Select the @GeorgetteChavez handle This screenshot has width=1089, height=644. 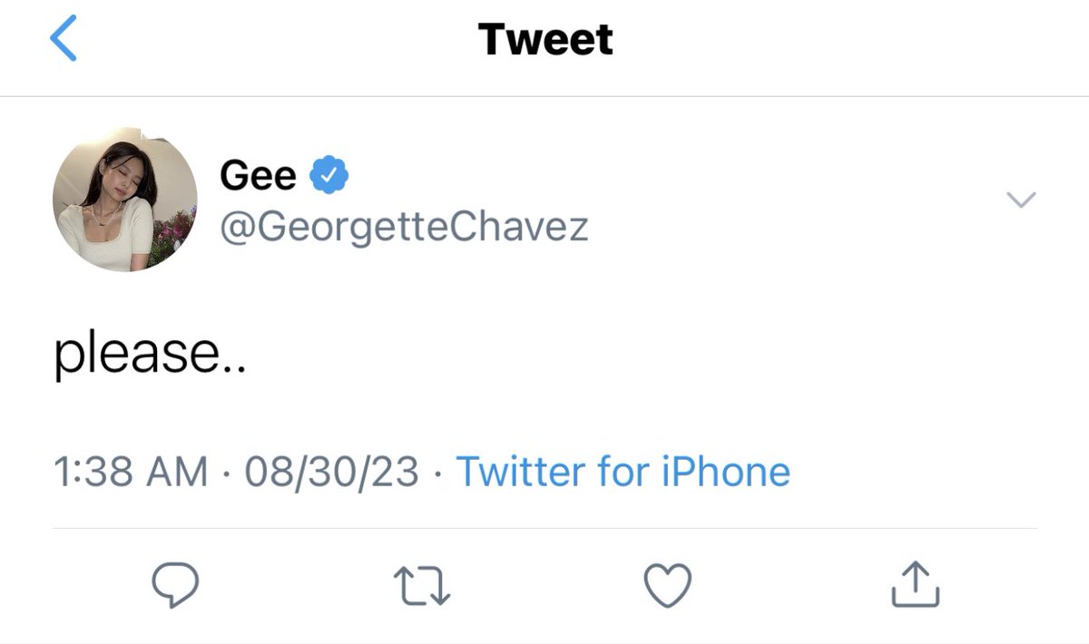click(404, 226)
